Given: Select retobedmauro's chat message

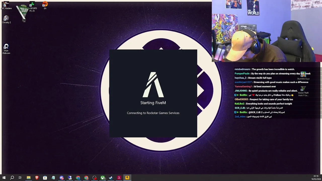Looking at the screenshot, I should [x=264, y=69].
